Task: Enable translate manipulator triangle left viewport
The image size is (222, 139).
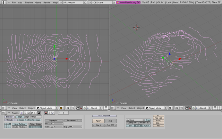Action: 81,108
